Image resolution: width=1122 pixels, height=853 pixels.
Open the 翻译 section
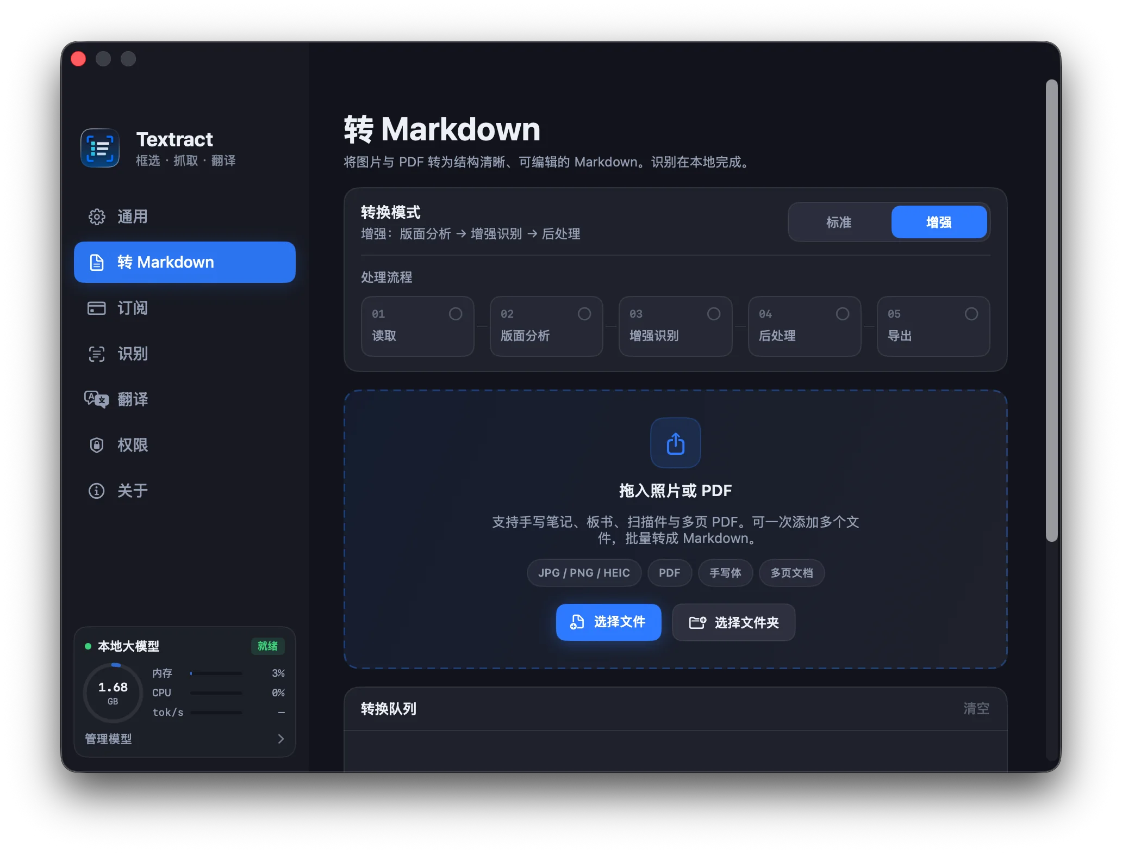pos(185,399)
